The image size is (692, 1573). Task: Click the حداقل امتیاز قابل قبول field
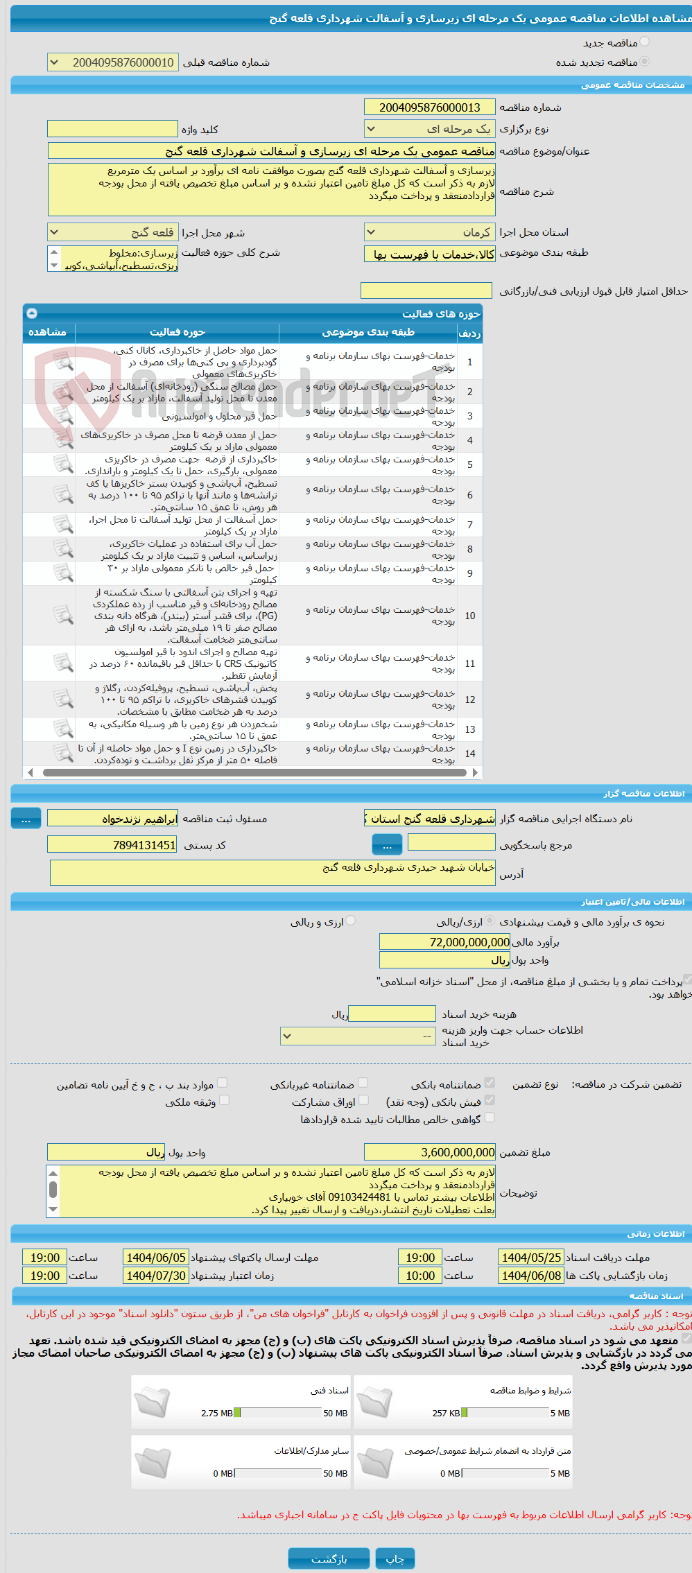(x=426, y=290)
